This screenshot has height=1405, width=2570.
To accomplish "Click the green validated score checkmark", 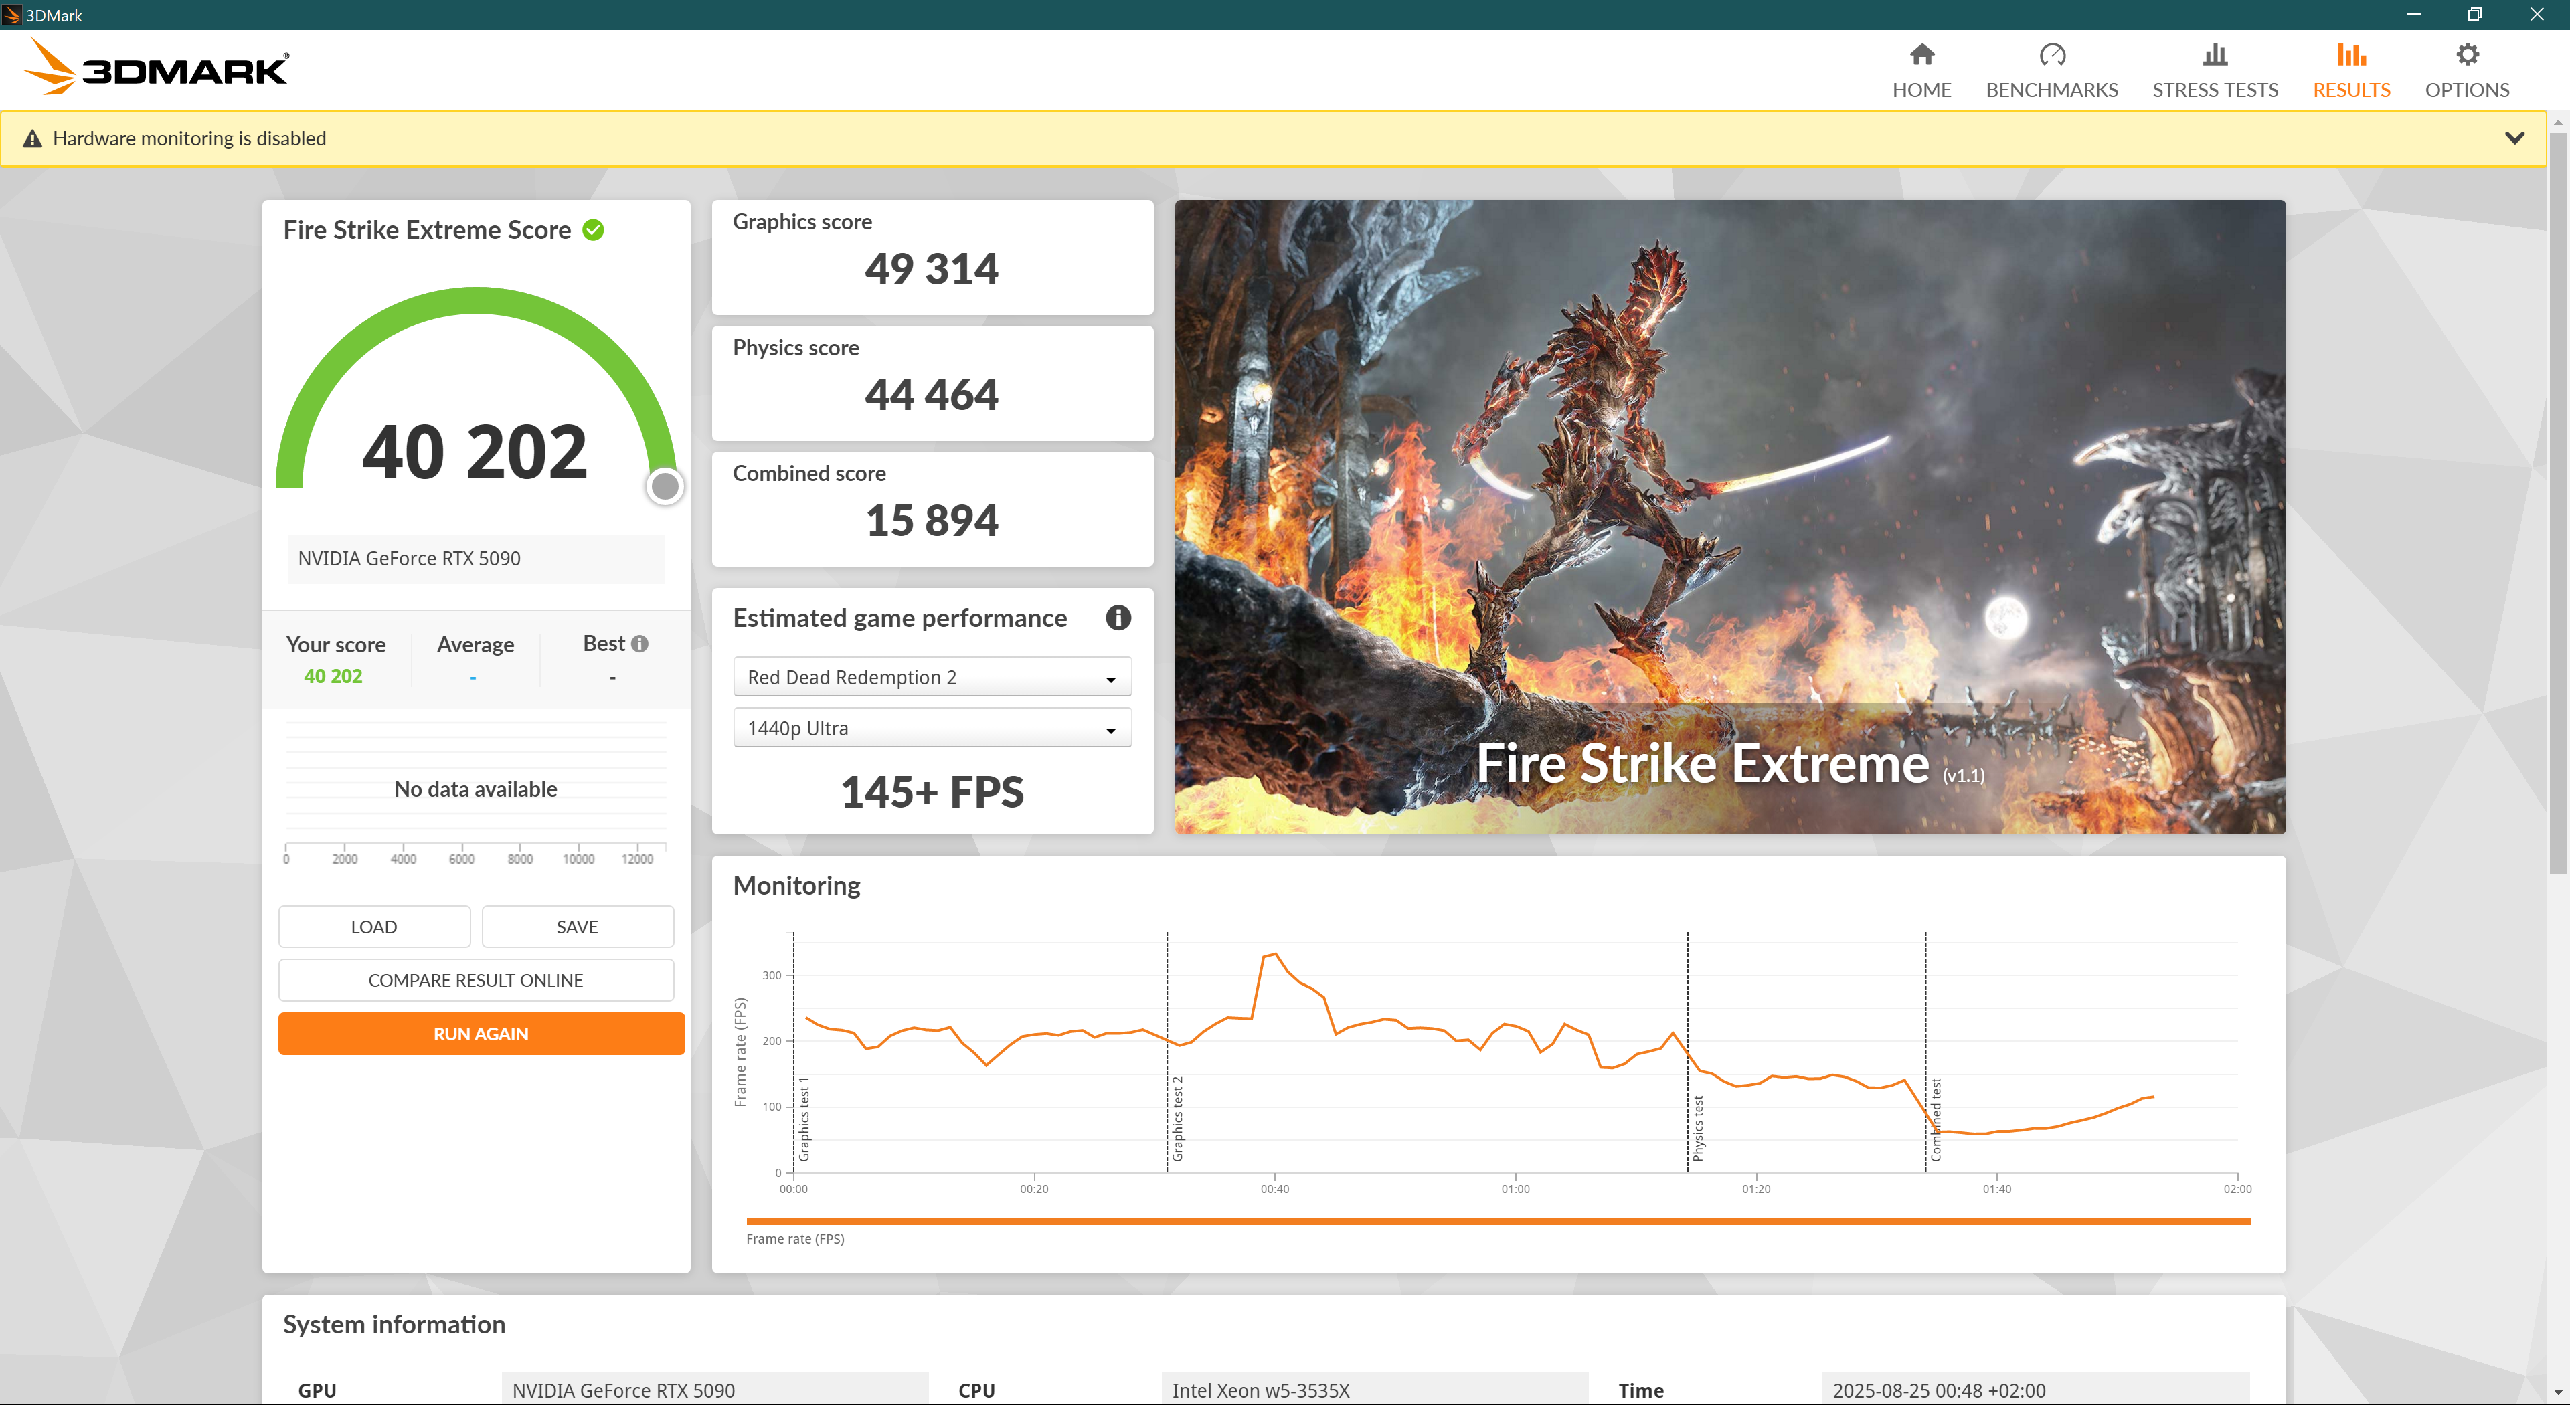I will [x=592, y=230].
